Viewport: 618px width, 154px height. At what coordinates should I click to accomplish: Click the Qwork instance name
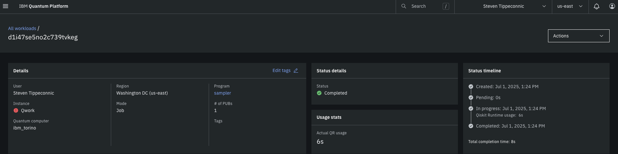pyautogui.click(x=28, y=110)
